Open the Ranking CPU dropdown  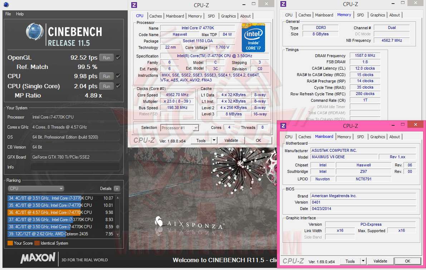[36, 188]
